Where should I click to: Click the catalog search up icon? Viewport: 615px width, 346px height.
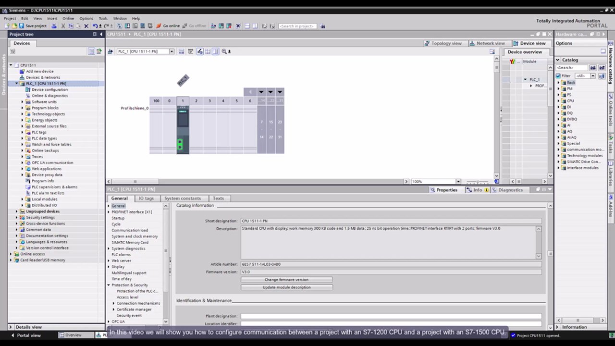pyautogui.click(x=602, y=68)
